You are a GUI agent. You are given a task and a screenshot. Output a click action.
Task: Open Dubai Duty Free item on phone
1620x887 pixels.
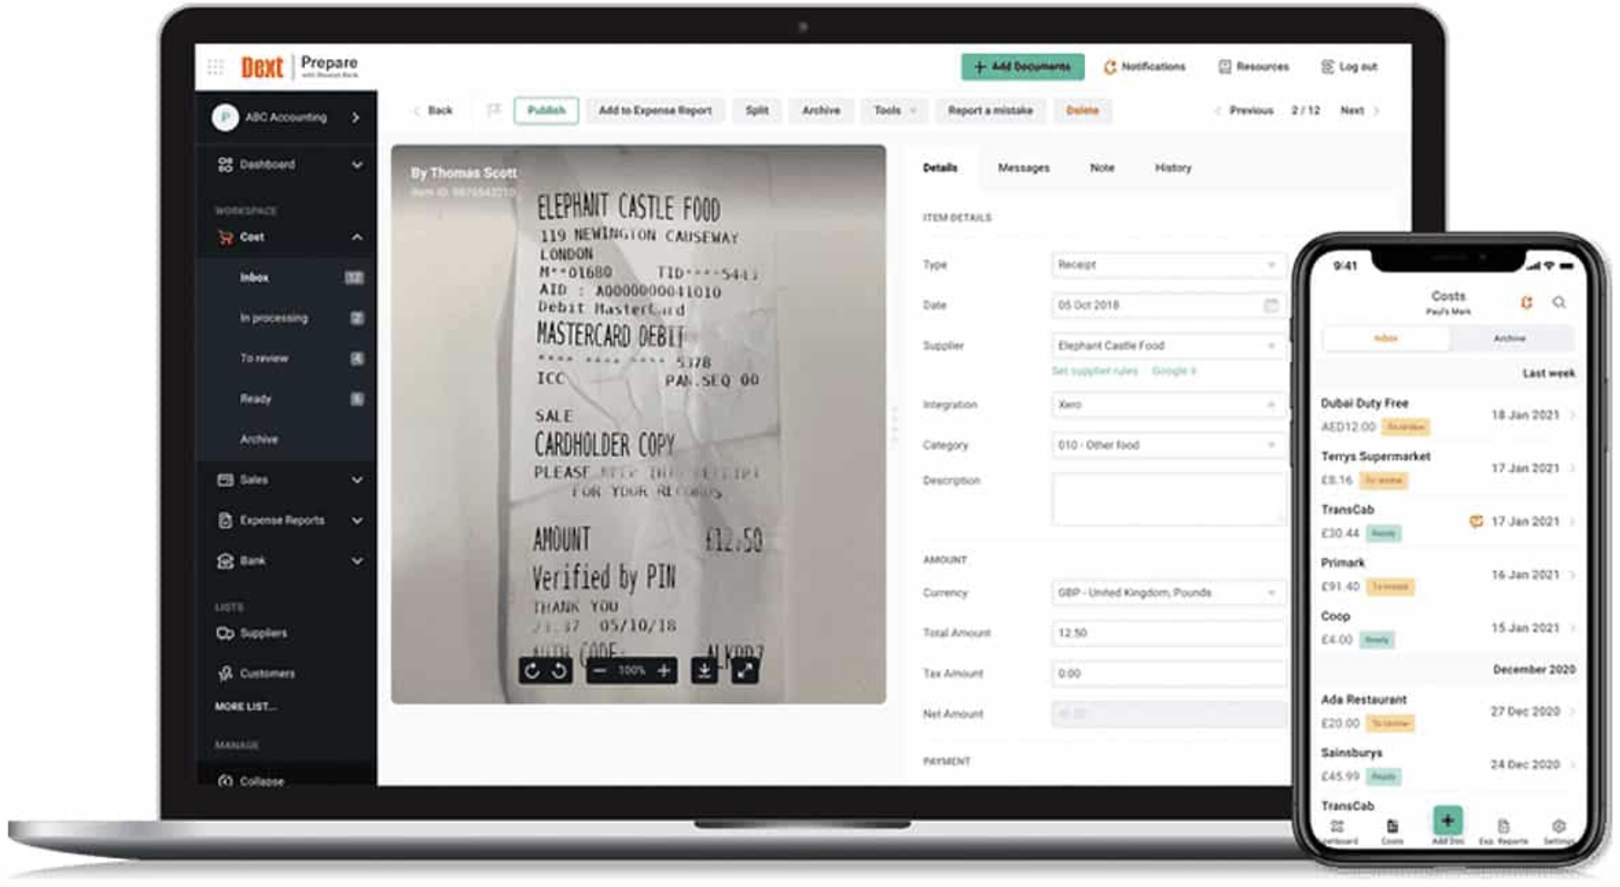[1448, 415]
